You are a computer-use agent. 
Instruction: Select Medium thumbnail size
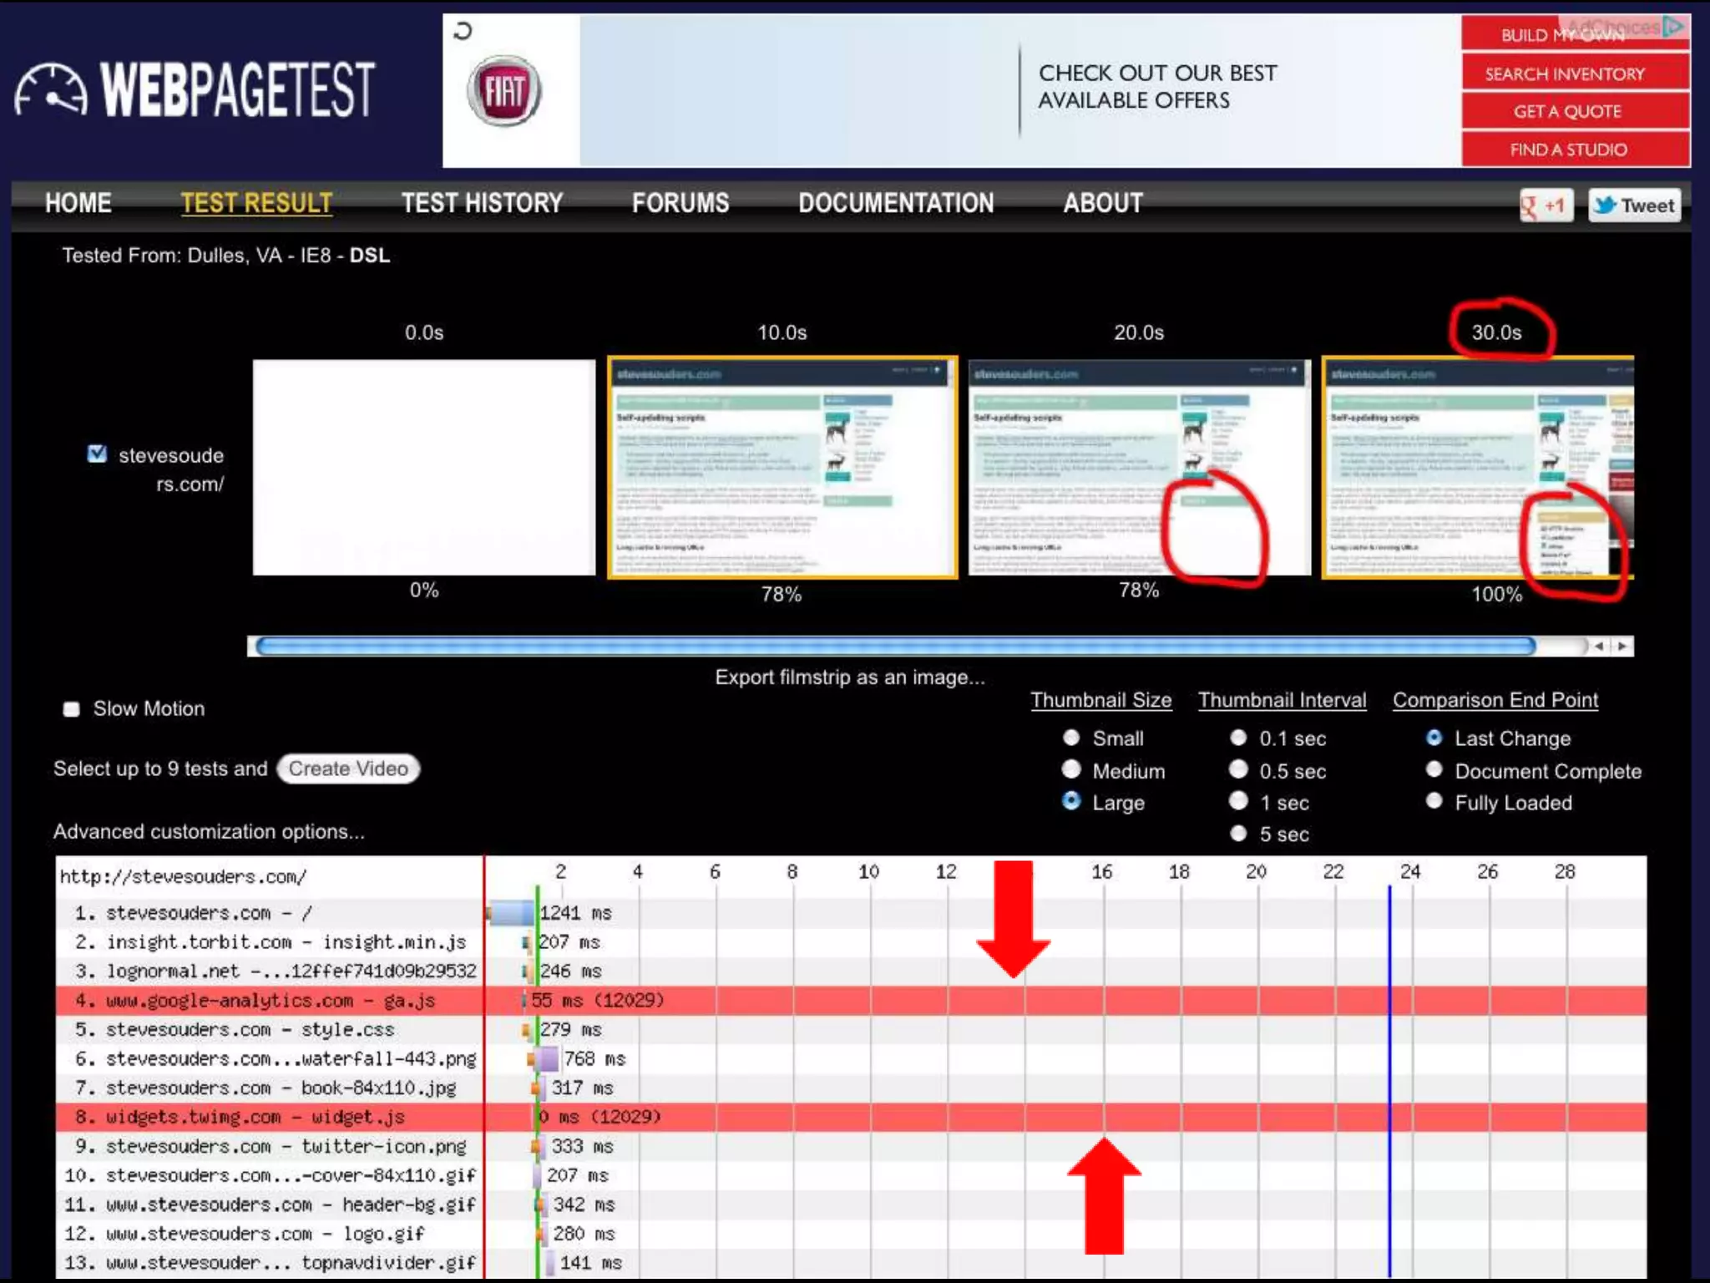1071,769
